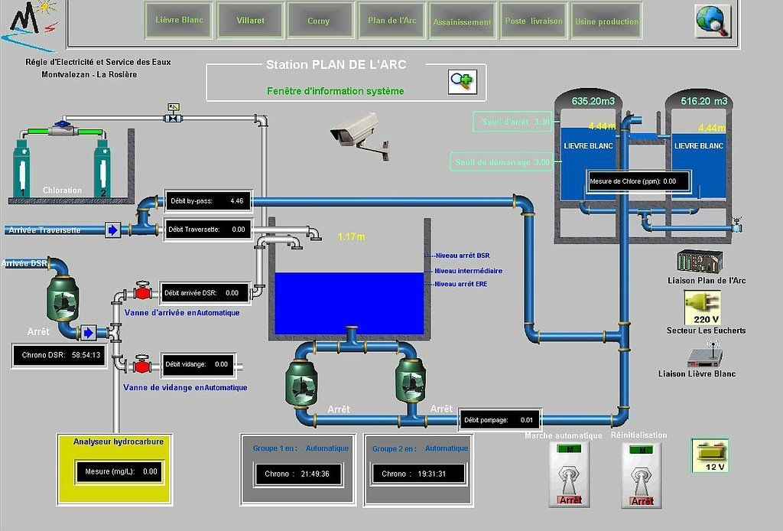The image size is (783, 531).
Task: Switch to the Villaret station tab
Action: pyautogui.click(x=250, y=21)
